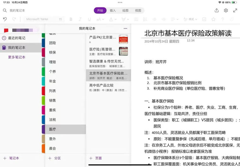Click the plus icon to add 分区

(x=50, y=158)
